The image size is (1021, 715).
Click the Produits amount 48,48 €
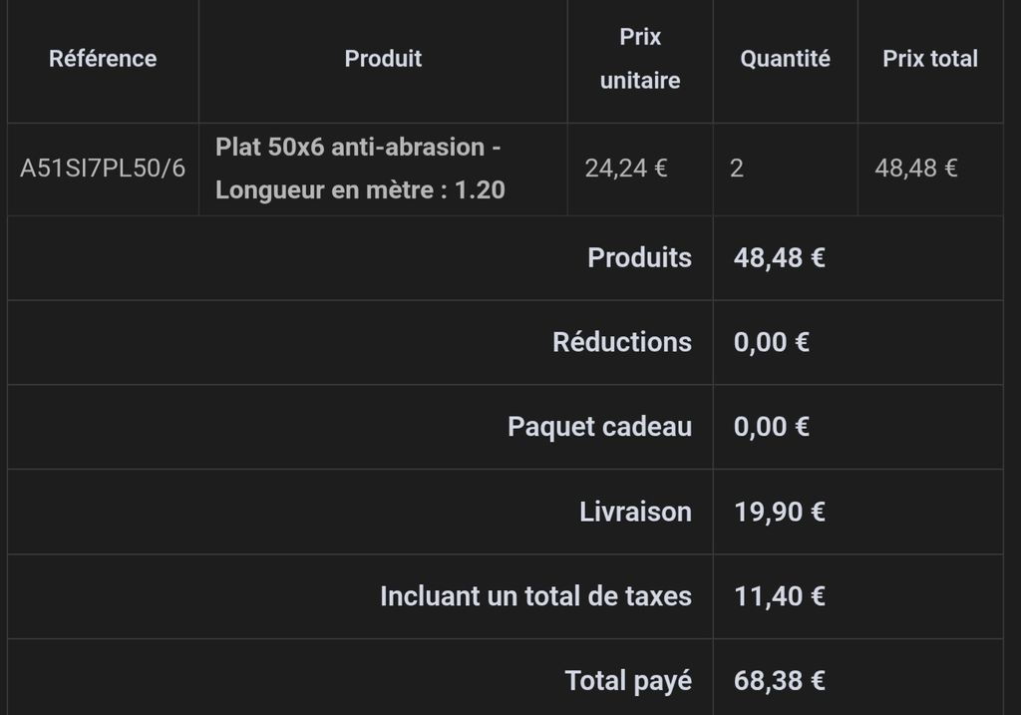pyautogui.click(x=780, y=257)
